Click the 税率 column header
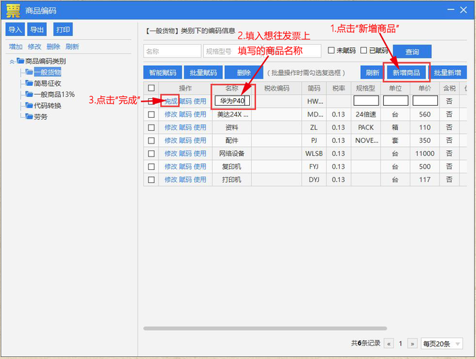This screenshot has width=476, height=359. click(339, 88)
